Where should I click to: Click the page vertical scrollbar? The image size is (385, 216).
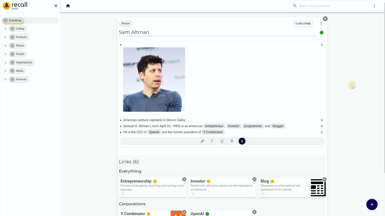tap(384, 93)
